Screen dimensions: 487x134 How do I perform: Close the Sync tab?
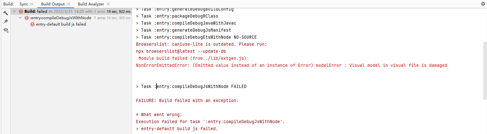point(32,4)
